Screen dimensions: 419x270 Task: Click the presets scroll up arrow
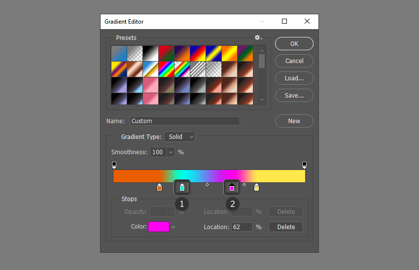[262, 51]
